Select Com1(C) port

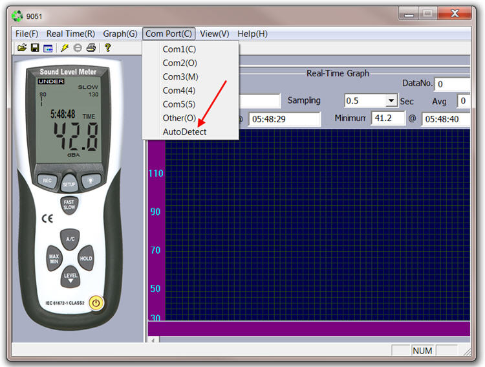pos(191,49)
